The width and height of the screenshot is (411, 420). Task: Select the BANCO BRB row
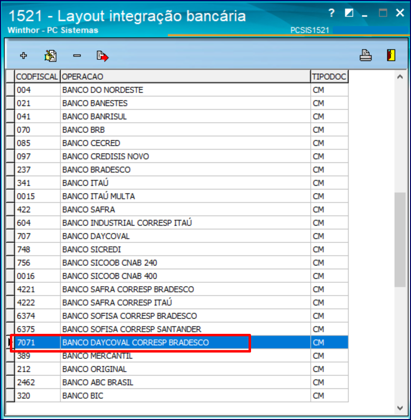tap(177, 129)
